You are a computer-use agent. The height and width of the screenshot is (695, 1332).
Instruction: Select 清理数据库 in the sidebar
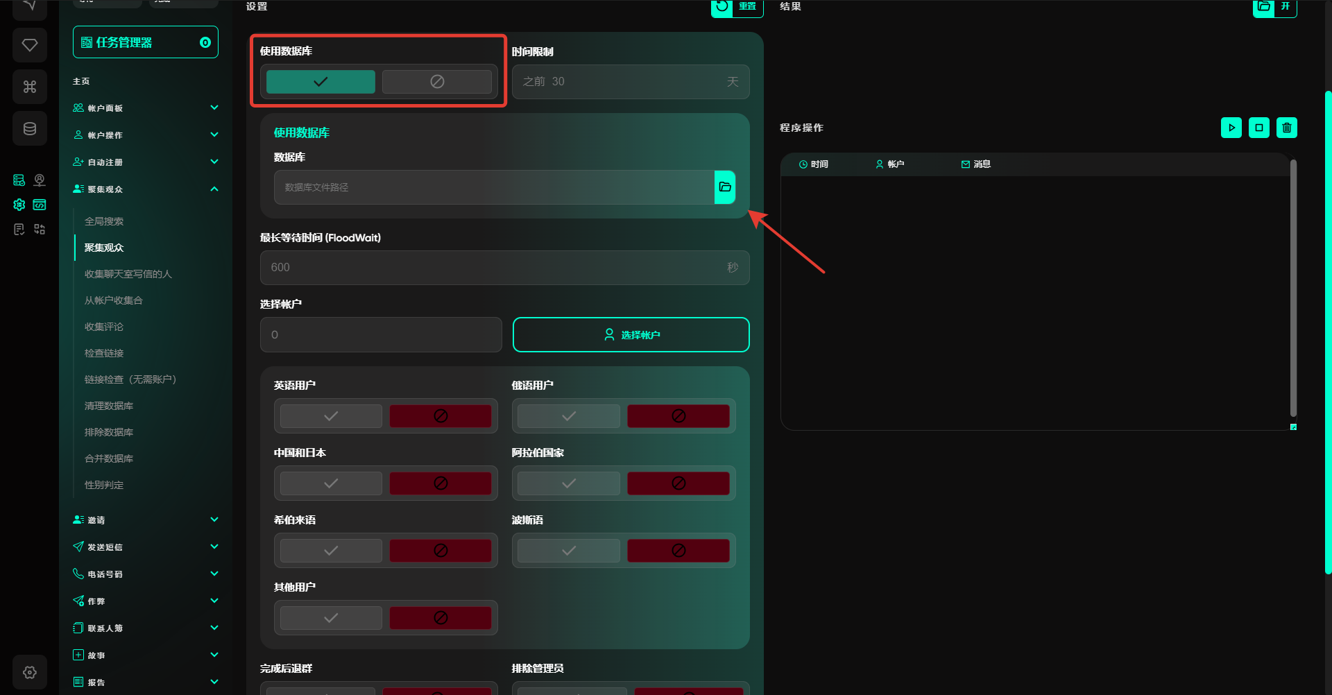pos(109,406)
